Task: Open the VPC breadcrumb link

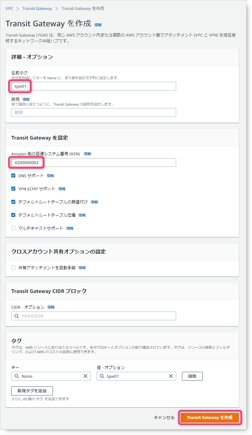Action: click(x=9, y=9)
